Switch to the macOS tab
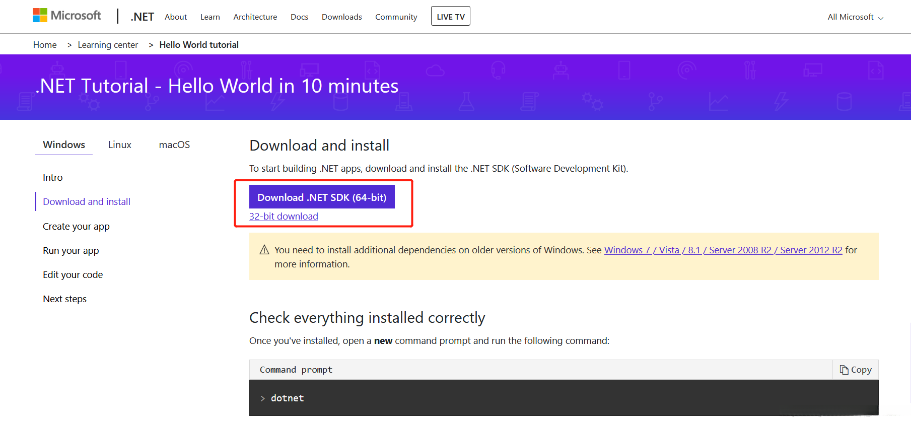The height and width of the screenshot is (422, 911). [x=174, y=145]
